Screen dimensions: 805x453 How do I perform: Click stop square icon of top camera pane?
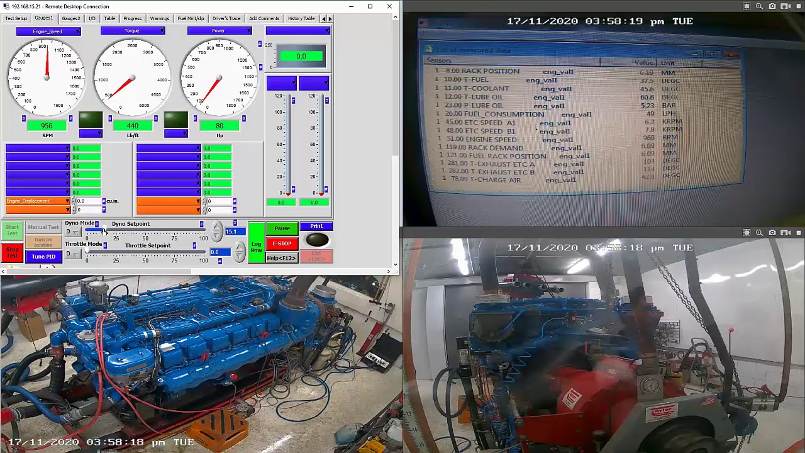point(798,6)
